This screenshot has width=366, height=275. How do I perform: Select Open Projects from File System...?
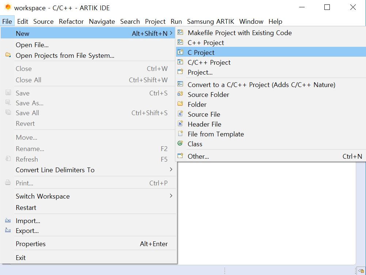88,56
